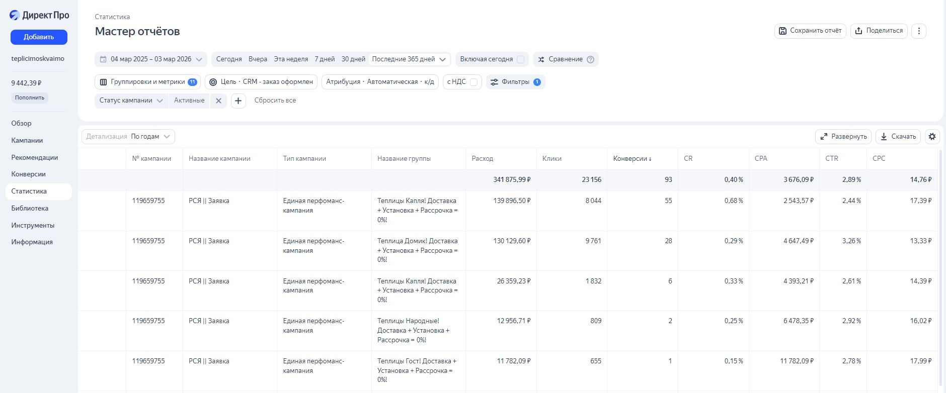946x393 pixels.
Task: Click Название кампании column header
Action: [x=219, y=159]
